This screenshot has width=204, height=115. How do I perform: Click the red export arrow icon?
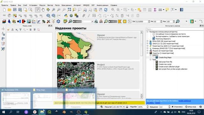[x=24, y=21]
